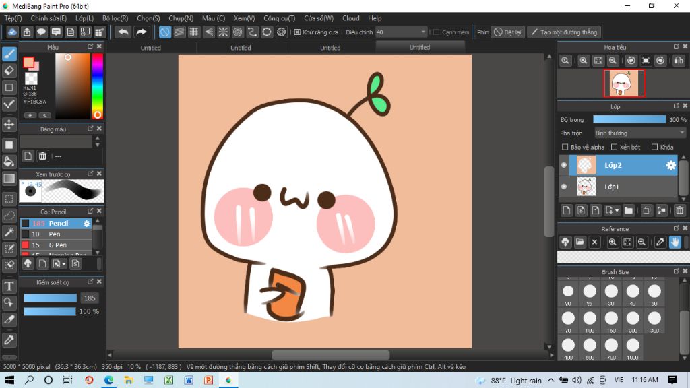Screen dimensions: 690x388
Task: Undock the Brush Size panel
Action: [677, 271]
